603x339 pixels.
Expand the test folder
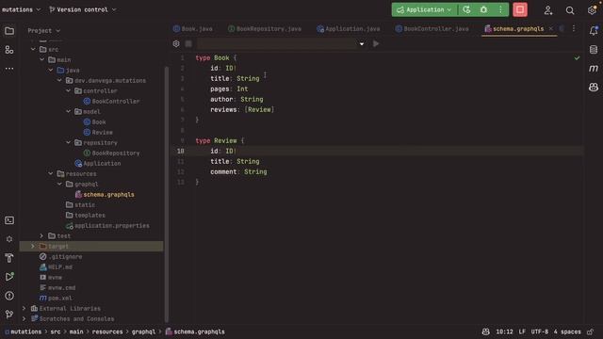coord(41,235)
